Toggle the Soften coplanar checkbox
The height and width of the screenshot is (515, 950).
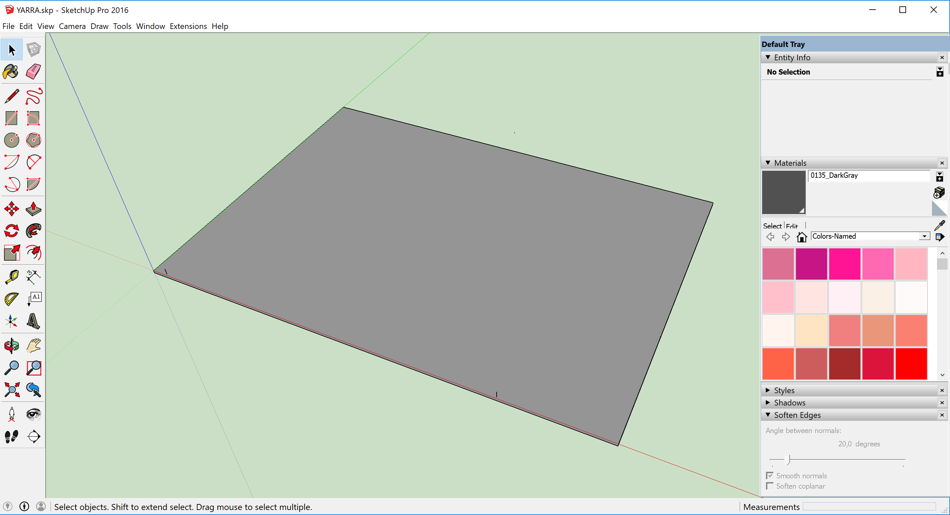770,486
